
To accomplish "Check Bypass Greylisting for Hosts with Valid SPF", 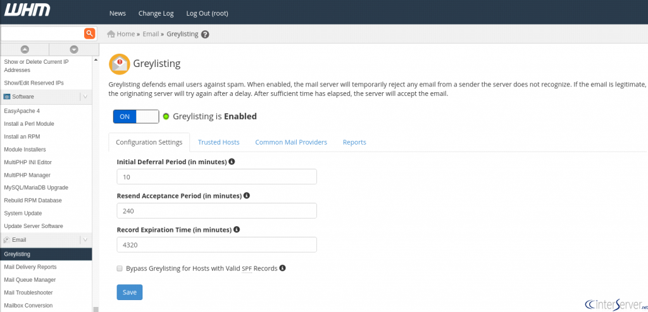I will point(120,268).
